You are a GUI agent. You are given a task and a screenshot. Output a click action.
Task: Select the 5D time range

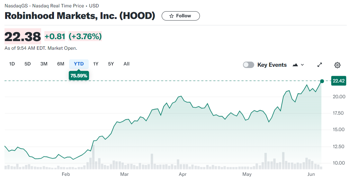(x=28, y=64)
